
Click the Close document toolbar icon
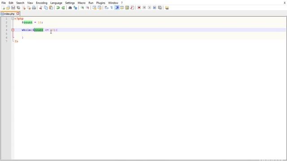click(x=24, y=8)
